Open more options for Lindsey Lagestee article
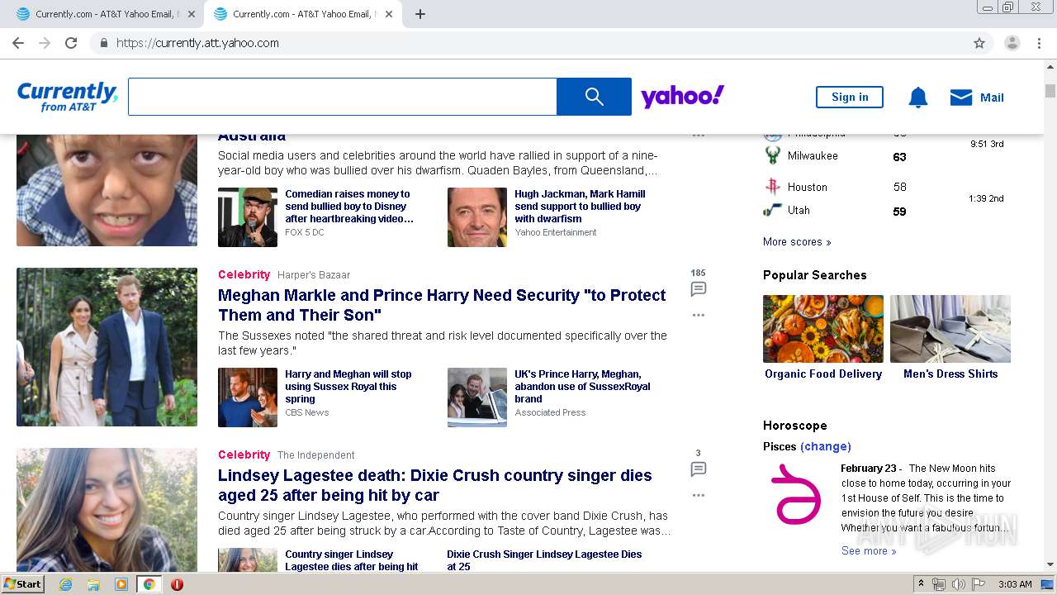 pyautogui.click(x=699, y=495)
